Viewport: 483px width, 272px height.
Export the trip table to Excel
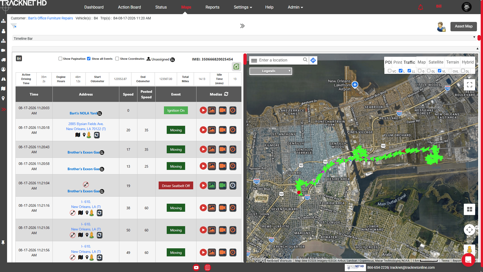tap(236, 67)
